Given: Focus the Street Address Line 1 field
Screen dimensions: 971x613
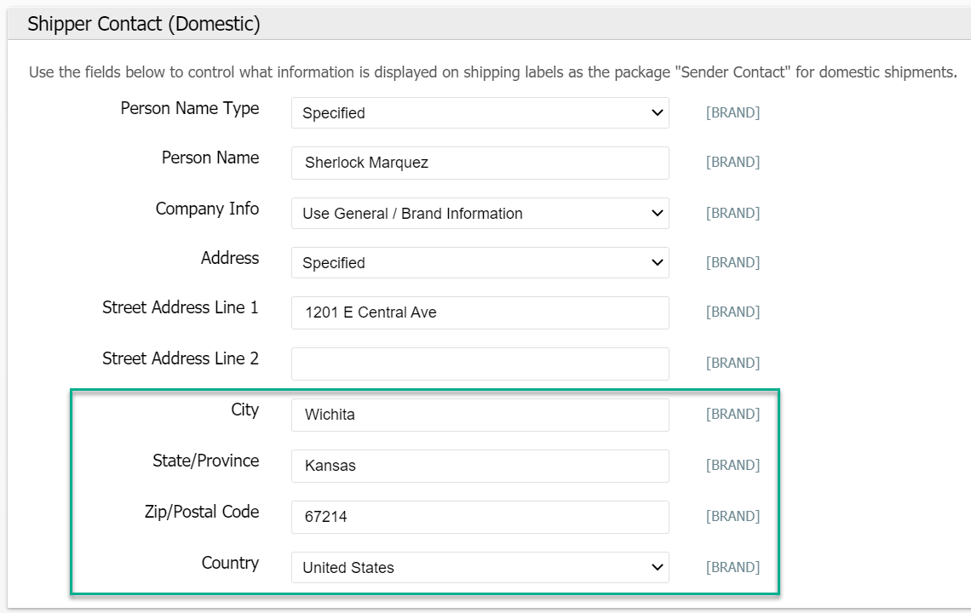Looking at the screenshot, I should 480,312.
